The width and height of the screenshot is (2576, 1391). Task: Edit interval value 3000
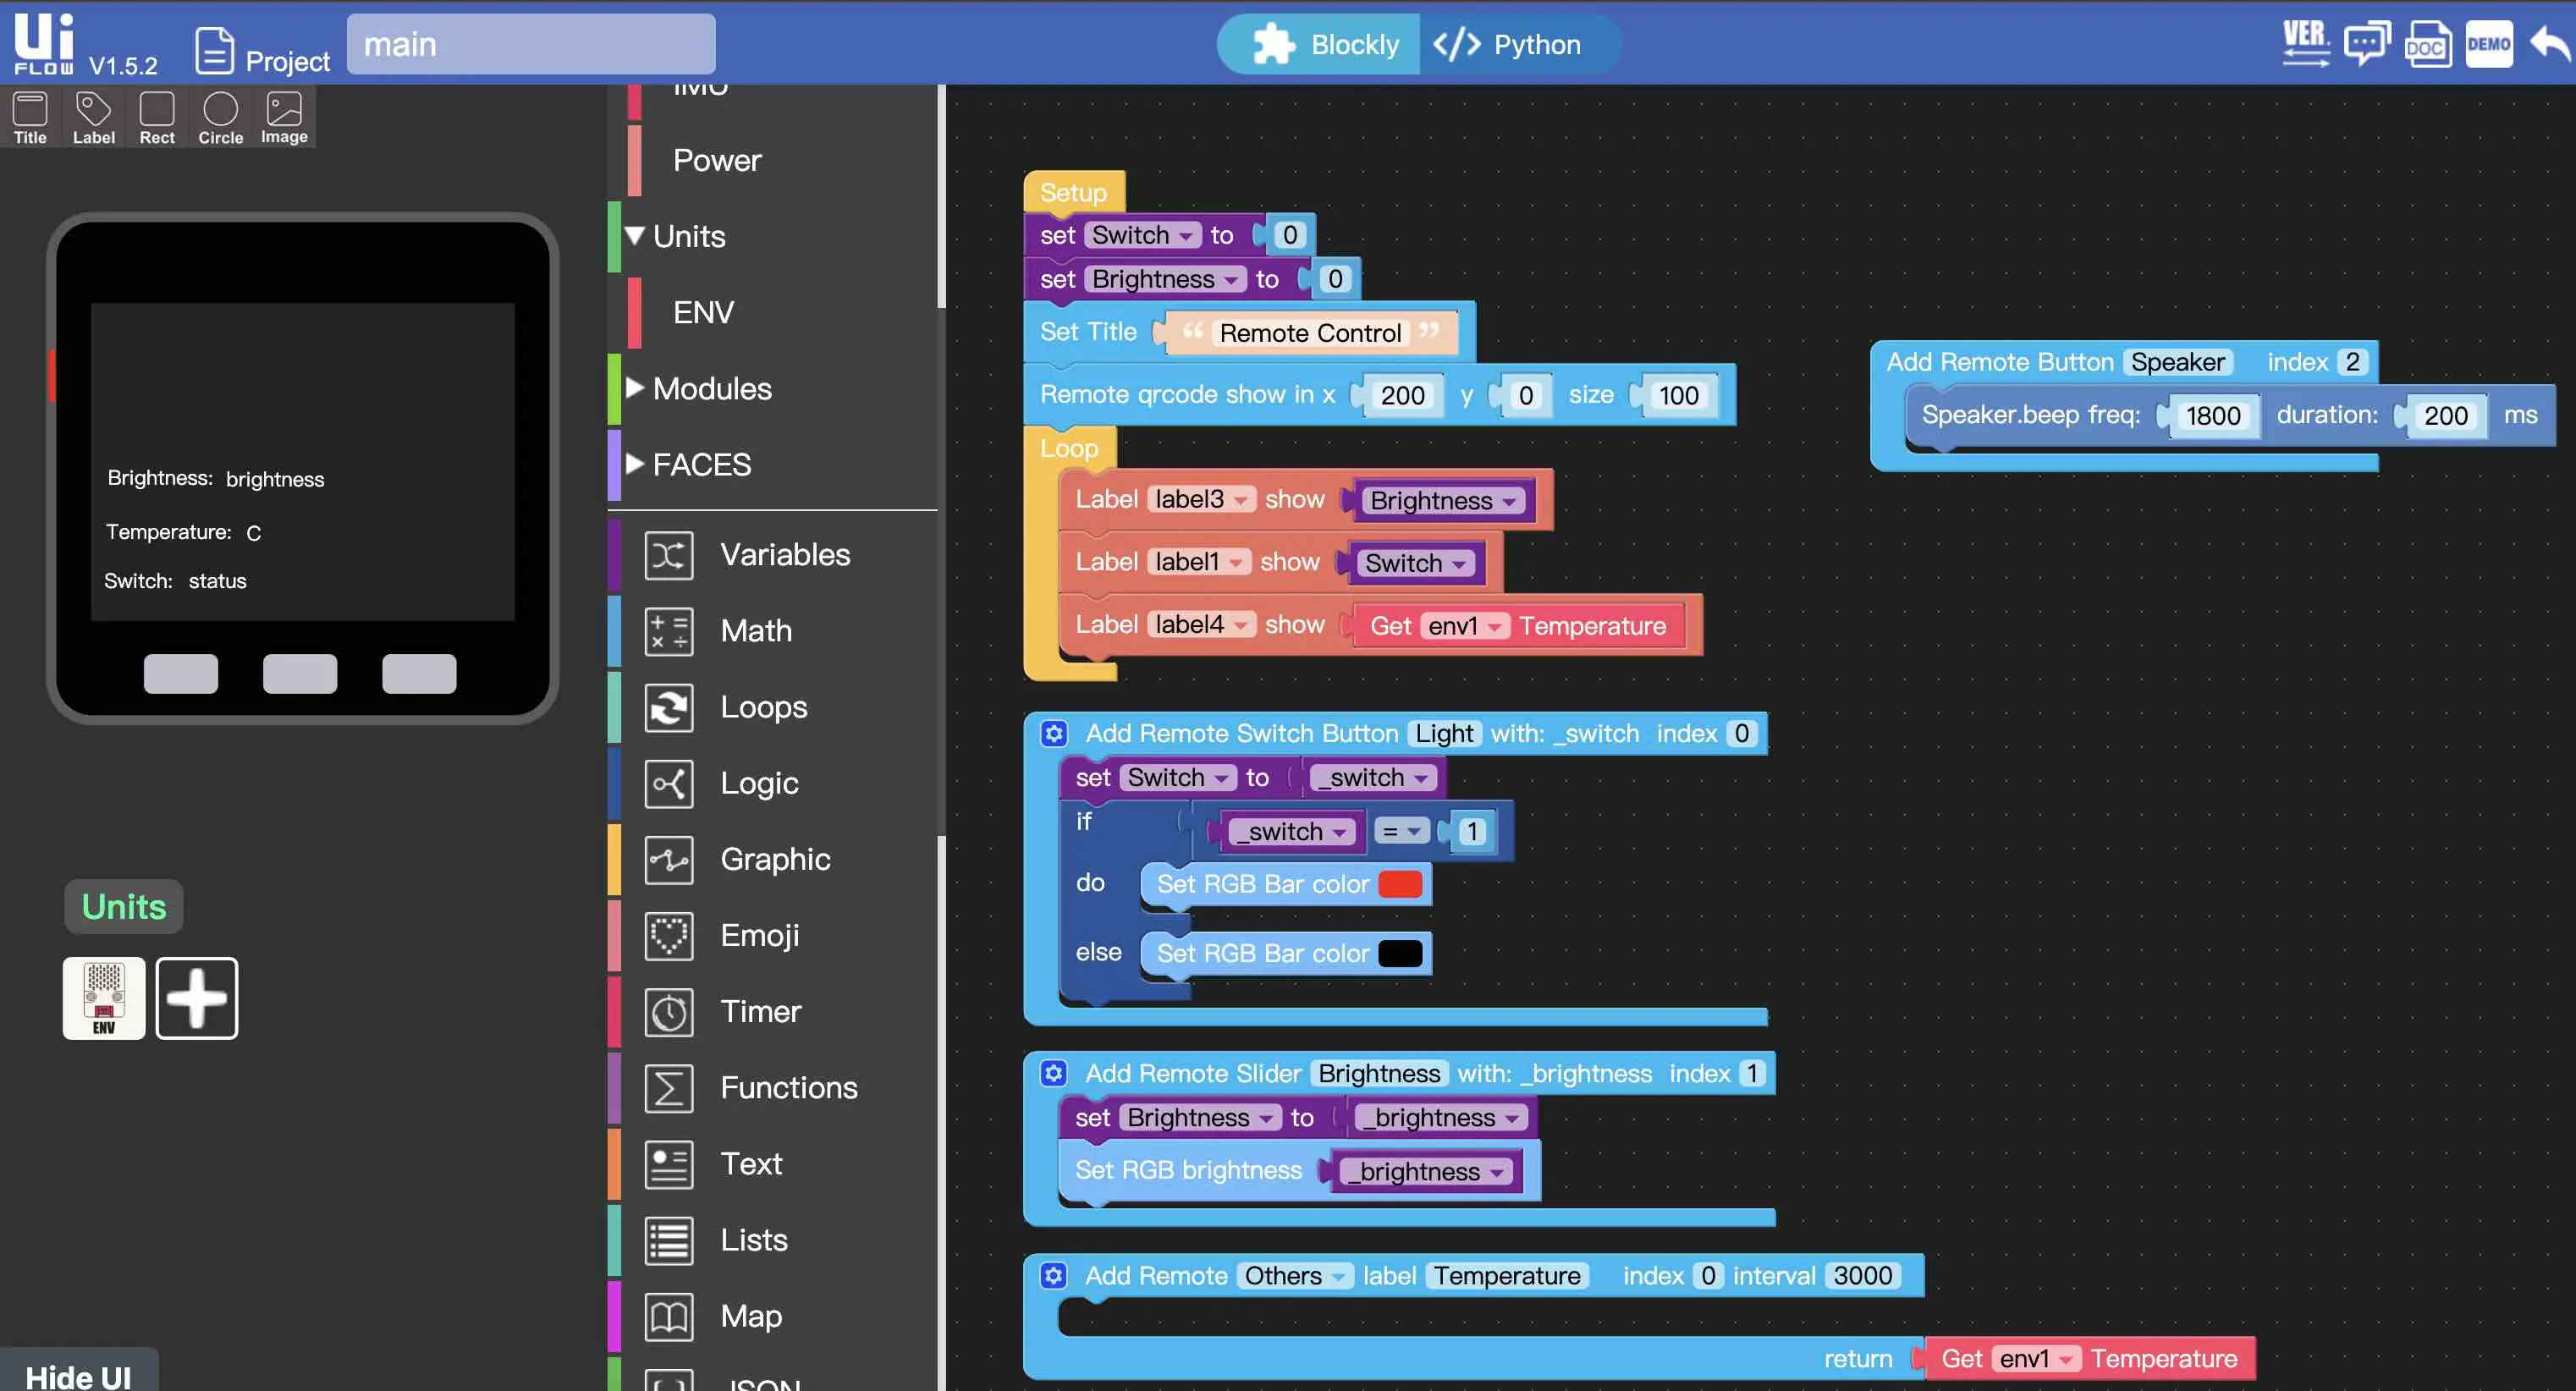pos(1862,1276)
